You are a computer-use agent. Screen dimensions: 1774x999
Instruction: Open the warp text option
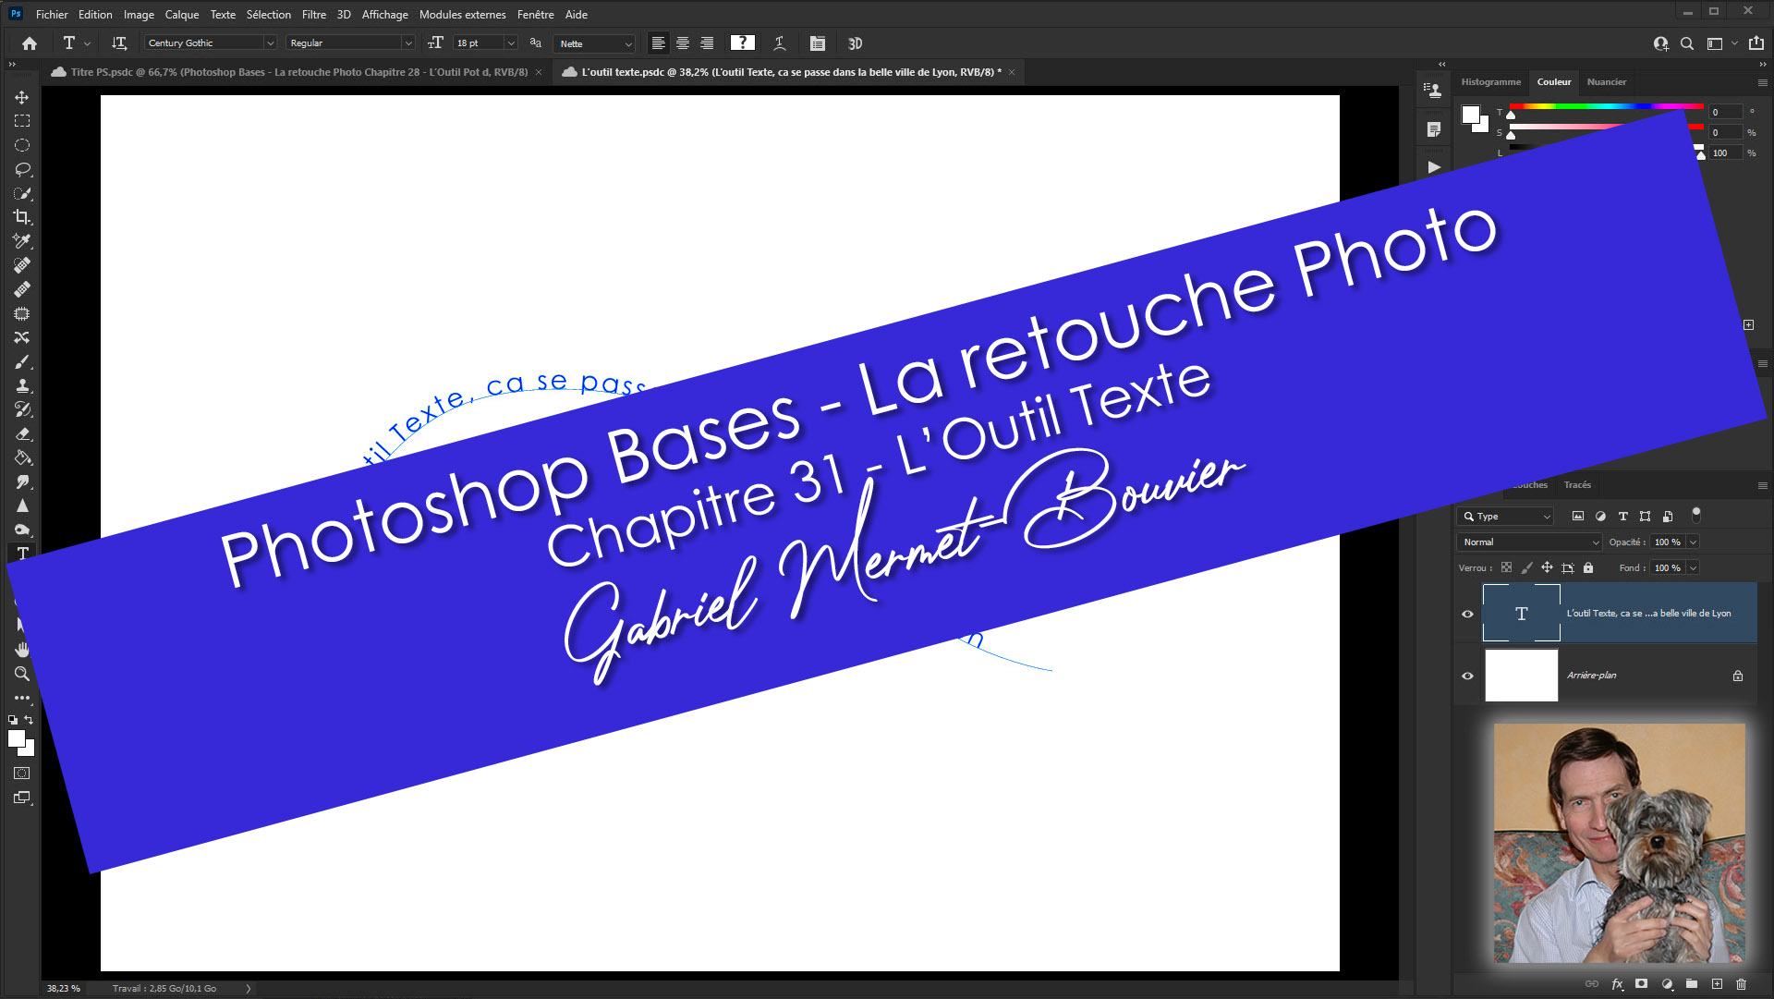click(779, 43)
